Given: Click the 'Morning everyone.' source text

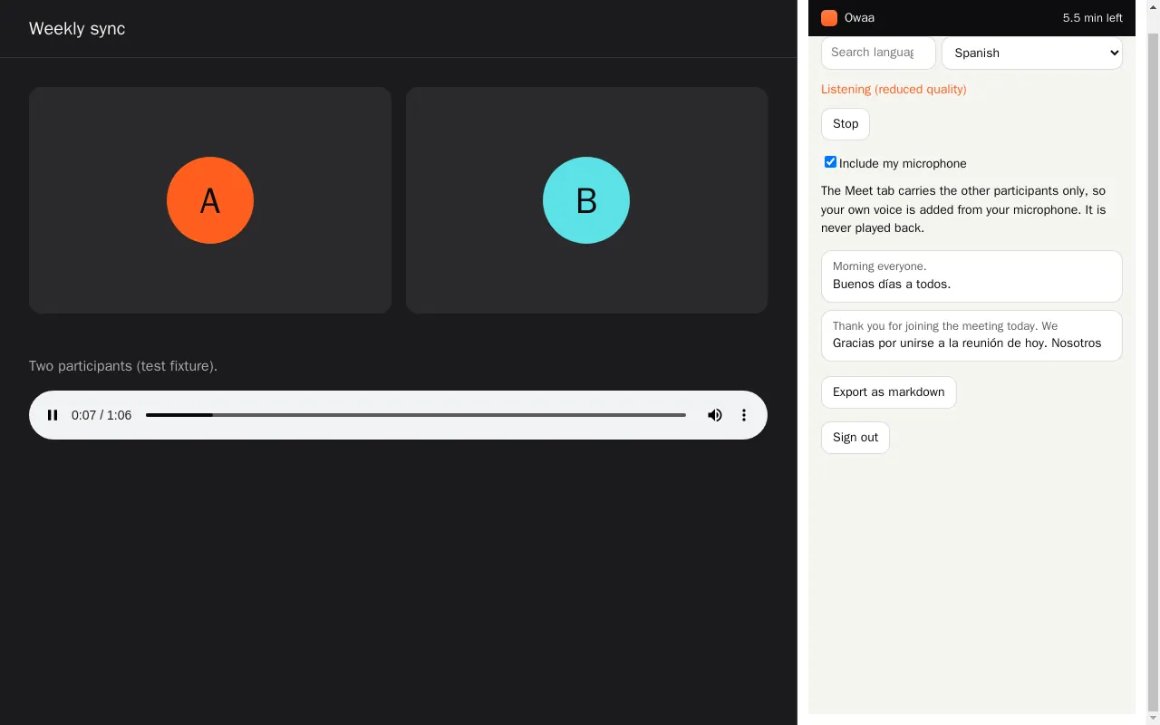Looking at the screenshot, I should coord(879,266).
